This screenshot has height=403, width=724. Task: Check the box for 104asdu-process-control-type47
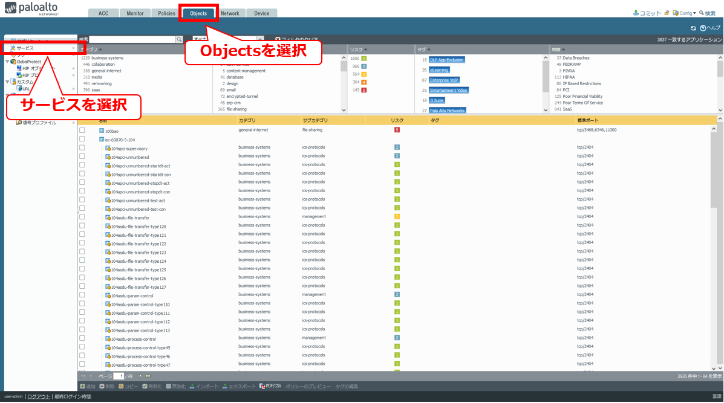82,364
